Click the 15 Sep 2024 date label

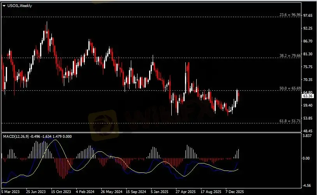pos(136,191)
